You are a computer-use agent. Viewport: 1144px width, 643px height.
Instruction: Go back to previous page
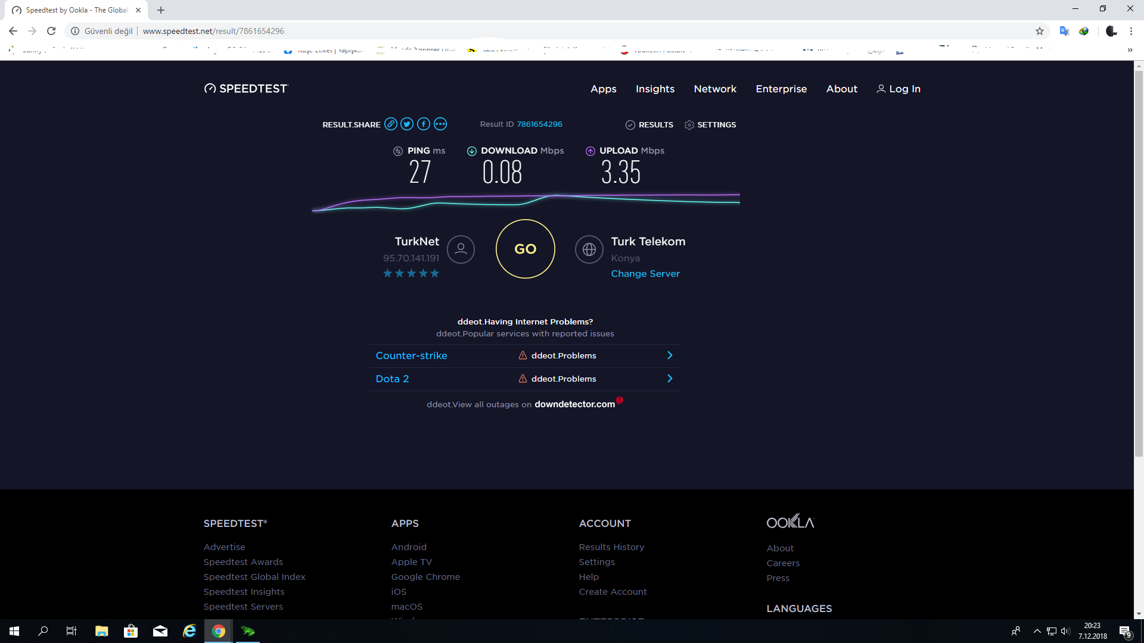13,31
